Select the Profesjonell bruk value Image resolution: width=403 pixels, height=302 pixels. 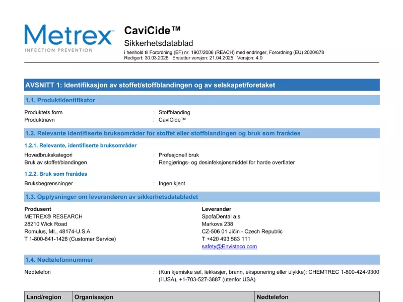point(179,155)
